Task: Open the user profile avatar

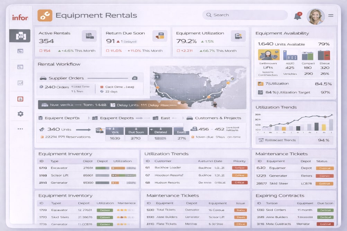Action: [315, 16]
